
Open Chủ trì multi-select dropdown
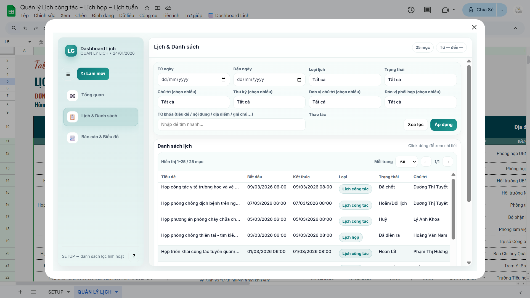pyautogui.click(x=193, y=102)
